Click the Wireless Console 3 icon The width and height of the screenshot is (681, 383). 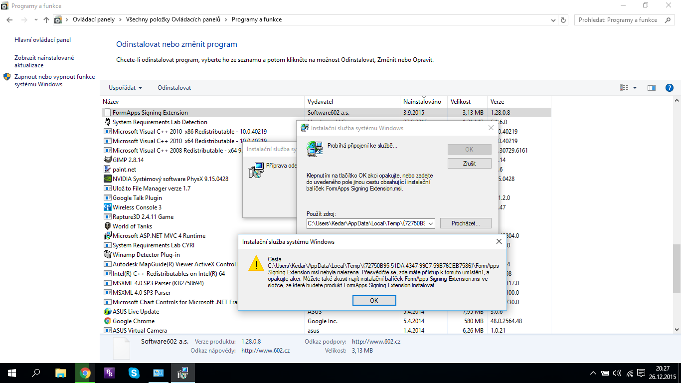coord(107,207)
